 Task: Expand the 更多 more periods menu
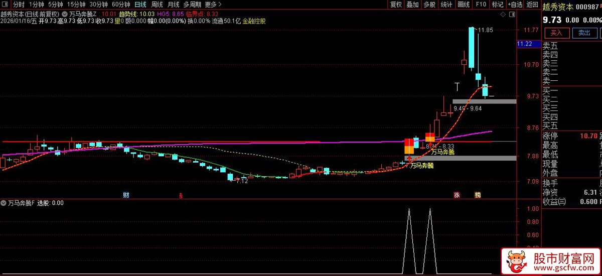(x=213, y=5)
